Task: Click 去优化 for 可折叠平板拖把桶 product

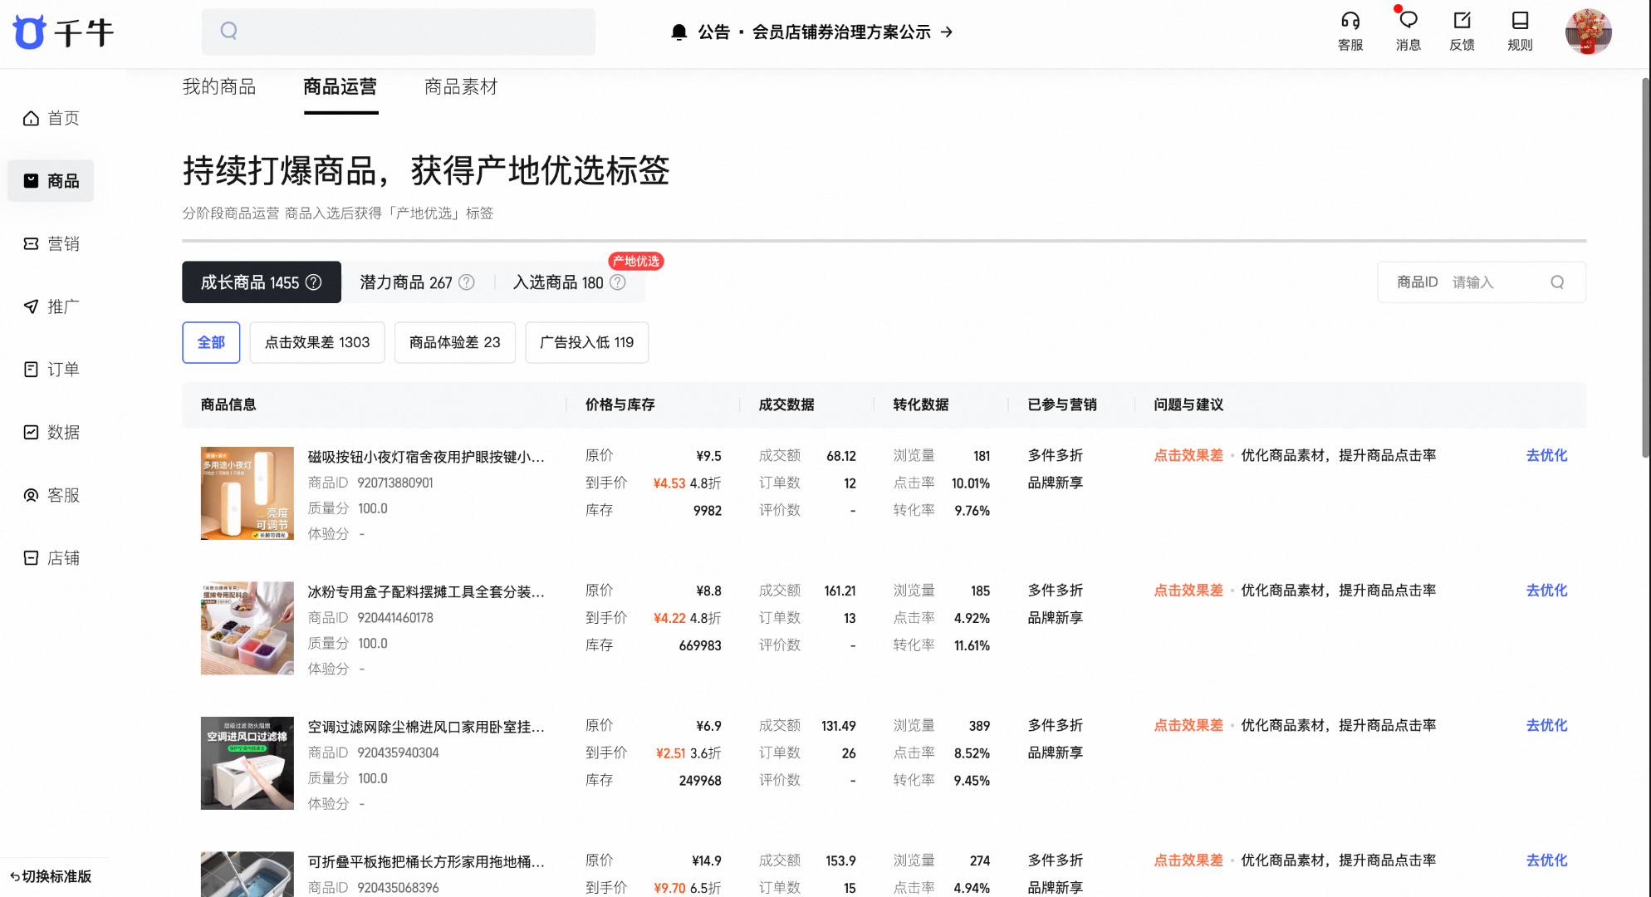Action: [x=1546, y=860]
